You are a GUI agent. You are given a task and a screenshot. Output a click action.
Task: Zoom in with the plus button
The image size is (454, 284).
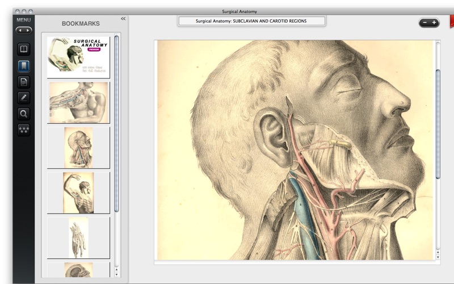pyautogui.click(x=434, y=23)
